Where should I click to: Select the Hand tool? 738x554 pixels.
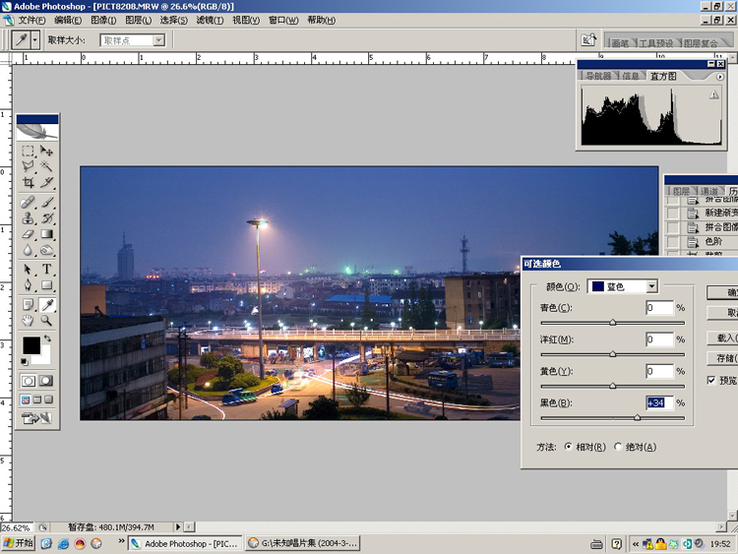[28, 321]
